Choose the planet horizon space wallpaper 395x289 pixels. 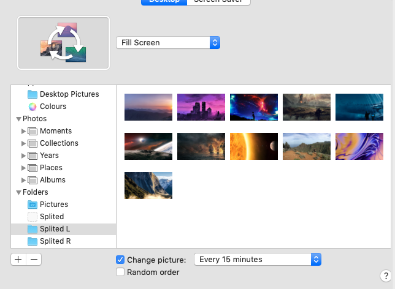(148, 146)
